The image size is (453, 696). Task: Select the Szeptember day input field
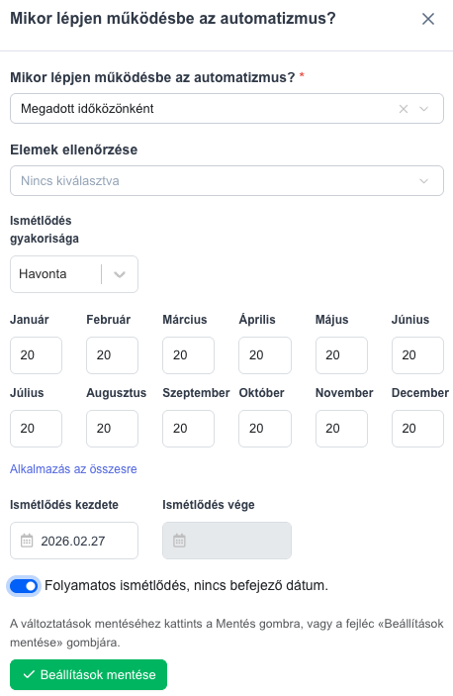click(x=188, y=429)
